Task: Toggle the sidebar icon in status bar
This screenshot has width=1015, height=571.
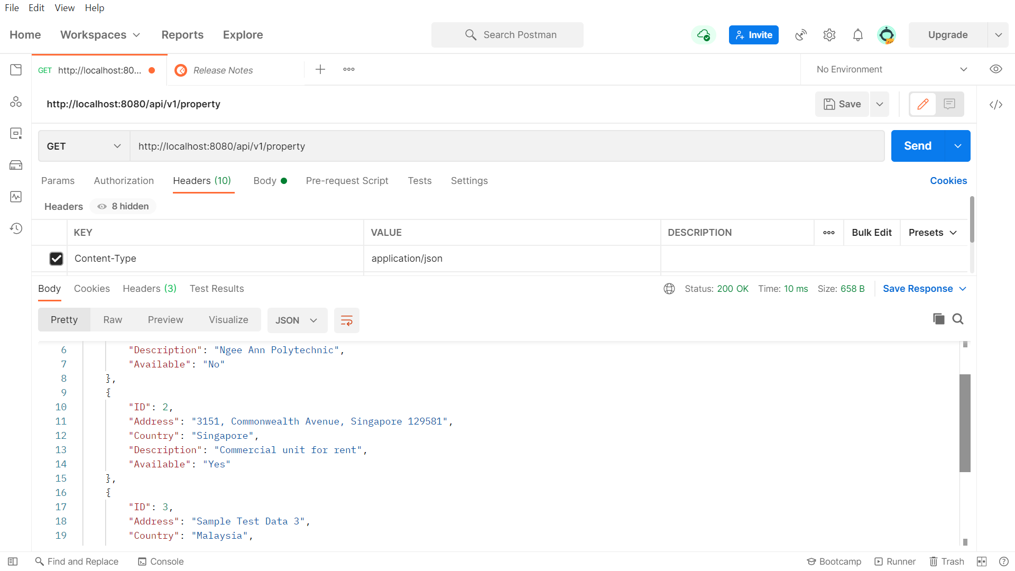Action: pos(13,561)
